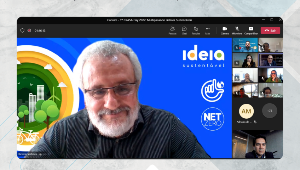Open the Mais options menu
300x170 pixels.
click(x=208, y=30)
